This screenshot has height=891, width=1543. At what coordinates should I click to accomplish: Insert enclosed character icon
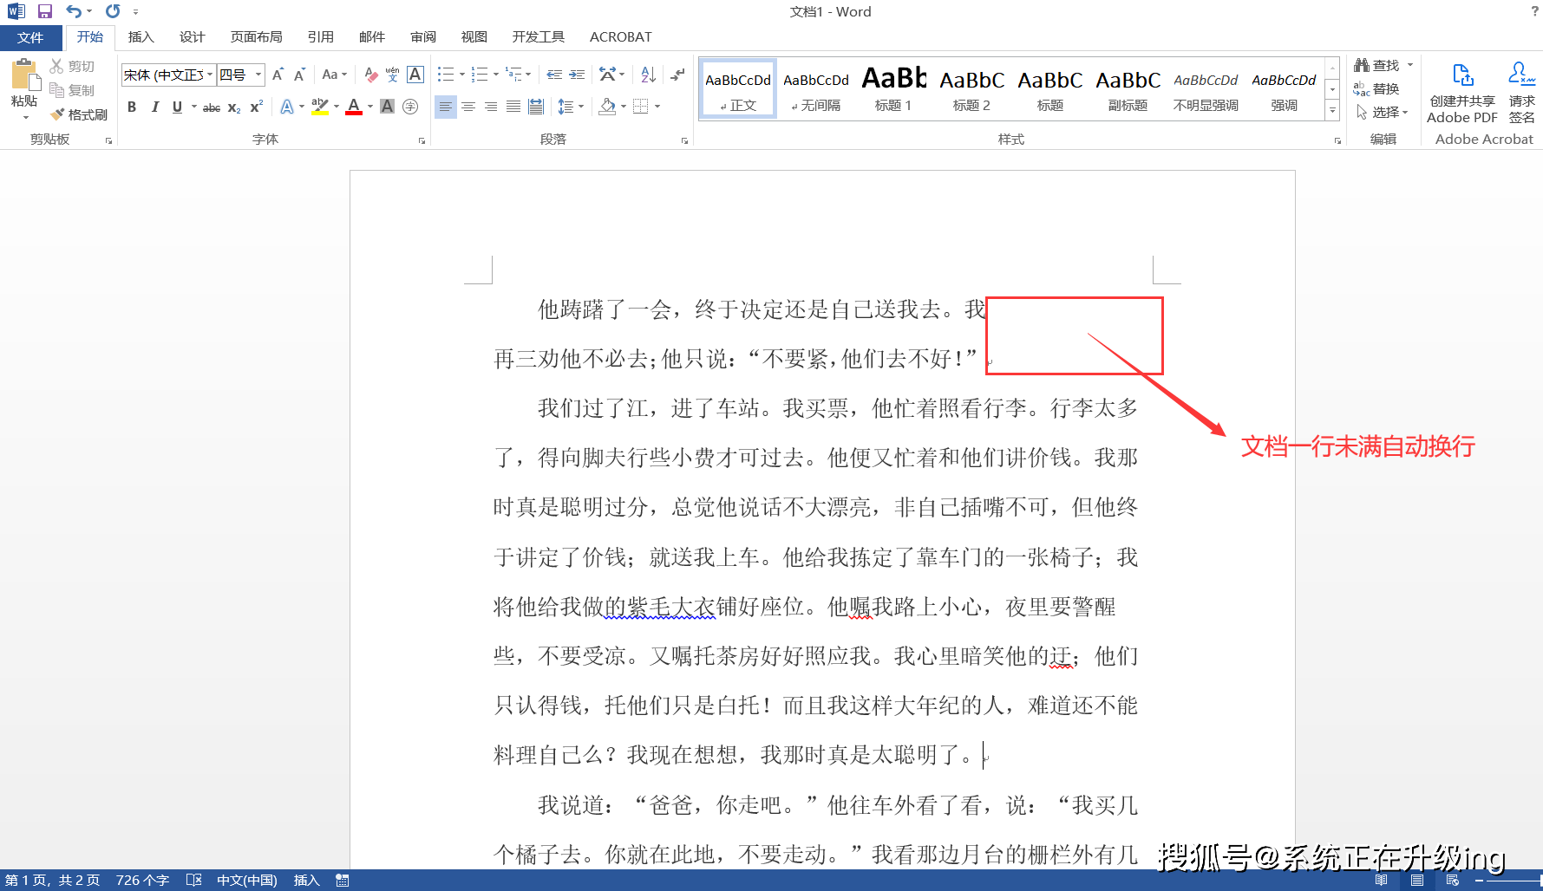410,107
